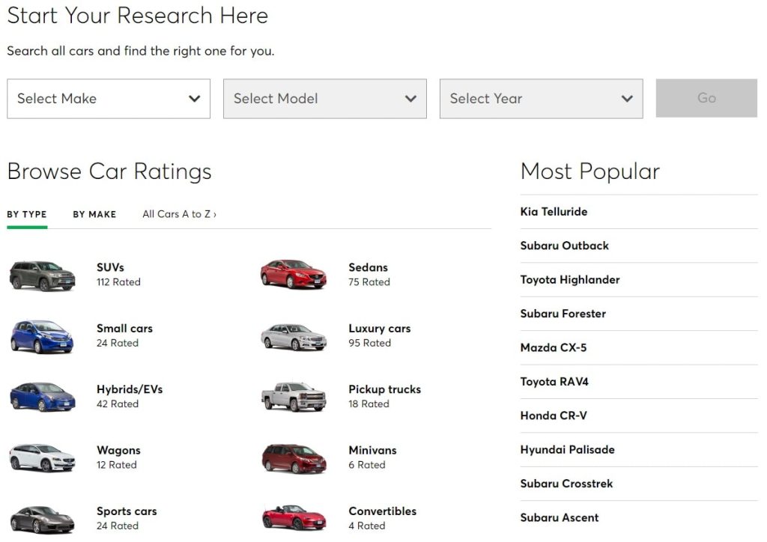Click the SUVs car thumbnail
The image size is (767, 542).
coord(43,275)
